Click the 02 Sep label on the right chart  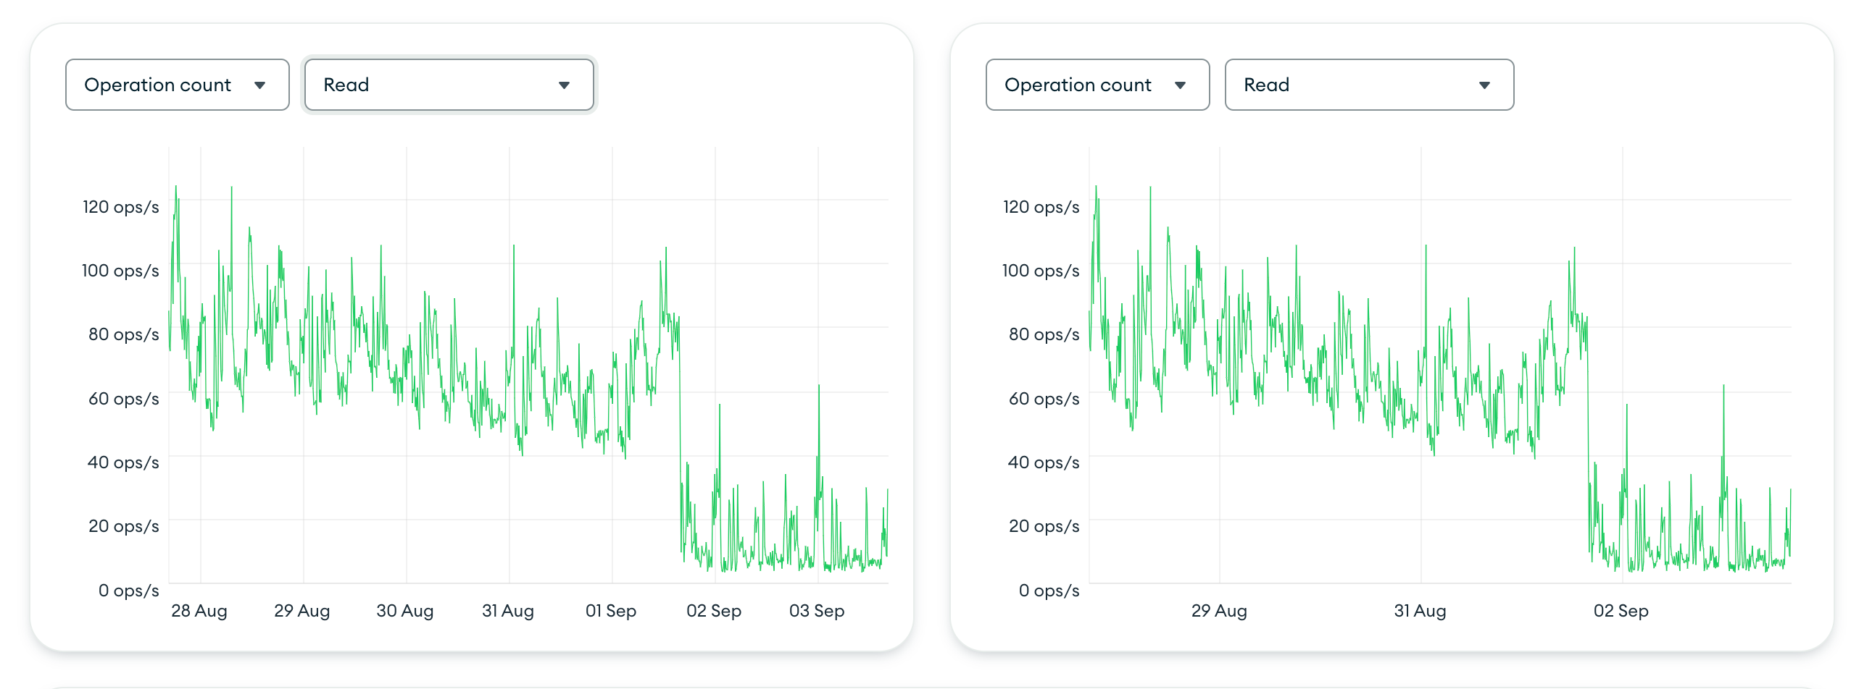pyautogui.click(x=1621, y=611)
